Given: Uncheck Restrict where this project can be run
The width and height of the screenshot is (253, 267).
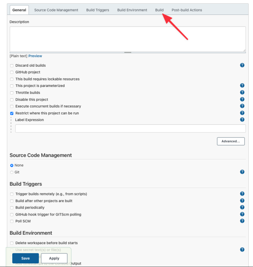Looking at the screenshot, I should [12, 113].
